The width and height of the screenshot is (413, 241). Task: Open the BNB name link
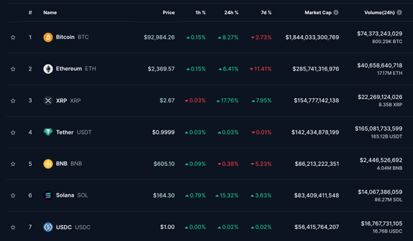coord(69,164)
